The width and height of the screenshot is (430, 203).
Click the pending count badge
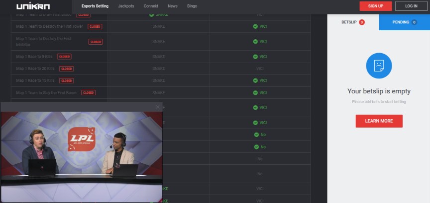pyautogui.click(x=414, y=22)
